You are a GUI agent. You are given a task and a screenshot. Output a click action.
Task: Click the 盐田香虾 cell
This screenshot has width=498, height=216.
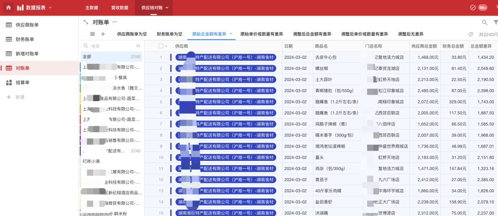338,202
